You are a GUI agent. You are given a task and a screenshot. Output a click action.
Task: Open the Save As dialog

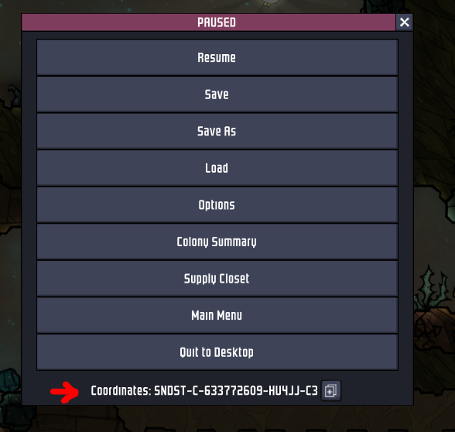point(217,132)
